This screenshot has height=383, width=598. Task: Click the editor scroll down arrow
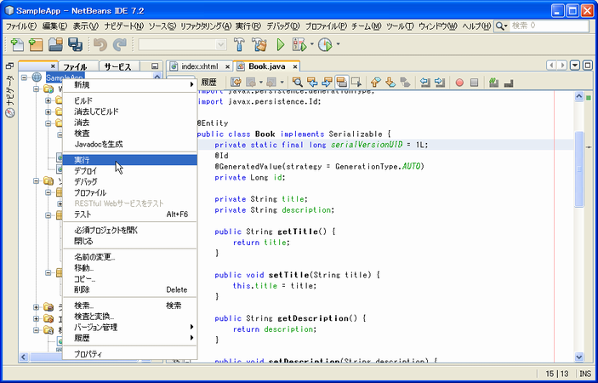click(579, 357)
